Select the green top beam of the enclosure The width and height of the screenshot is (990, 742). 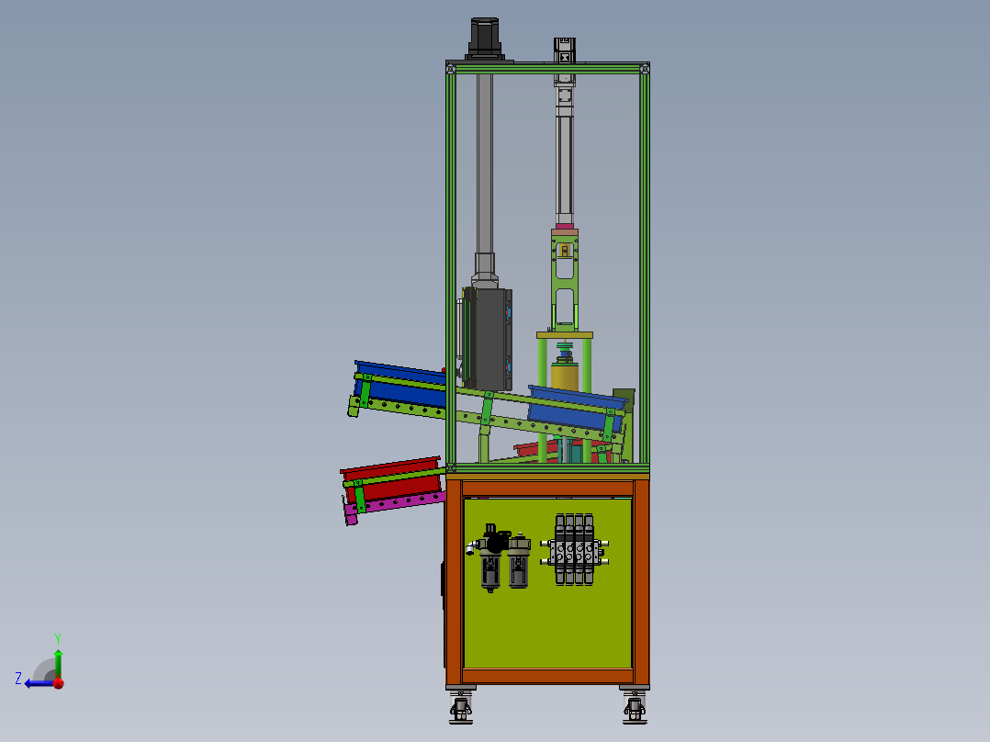pyautogui.click(x=547, y=68)
